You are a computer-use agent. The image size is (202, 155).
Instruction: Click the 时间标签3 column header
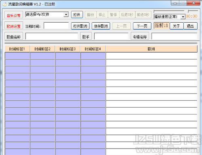coord(68,49)
